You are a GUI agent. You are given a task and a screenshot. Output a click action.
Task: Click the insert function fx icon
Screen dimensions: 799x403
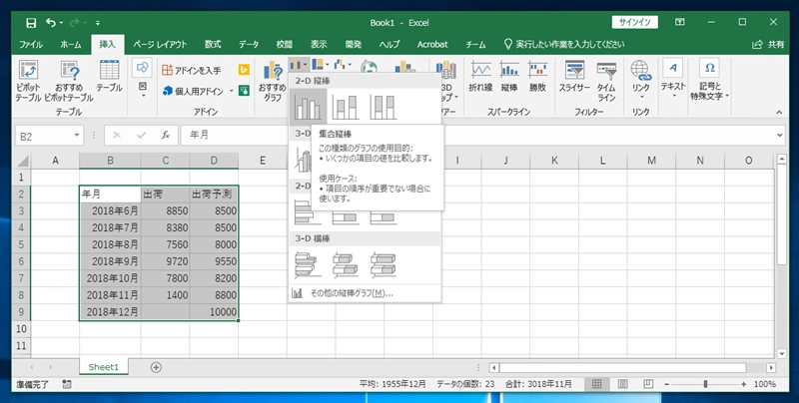click(166, 136)
